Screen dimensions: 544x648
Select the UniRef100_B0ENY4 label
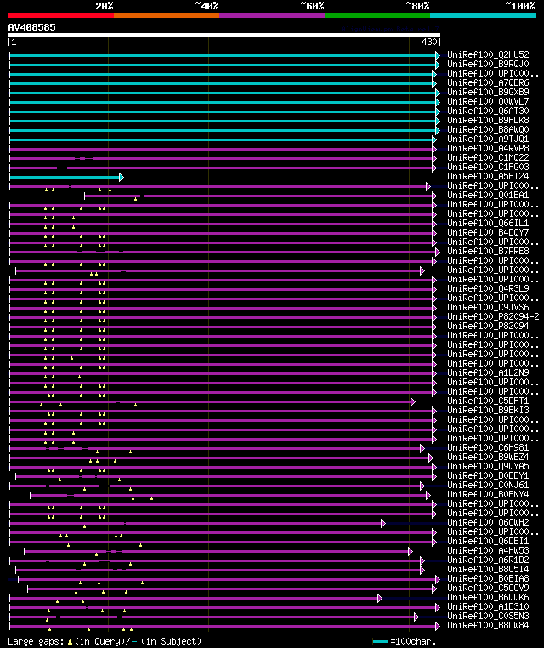click(x=488, y=495)
